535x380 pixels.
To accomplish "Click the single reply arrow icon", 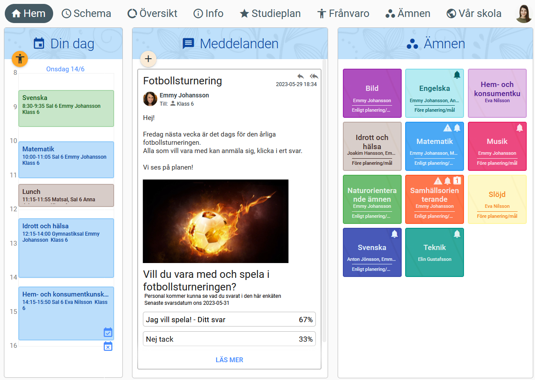I will click(301, 76).
